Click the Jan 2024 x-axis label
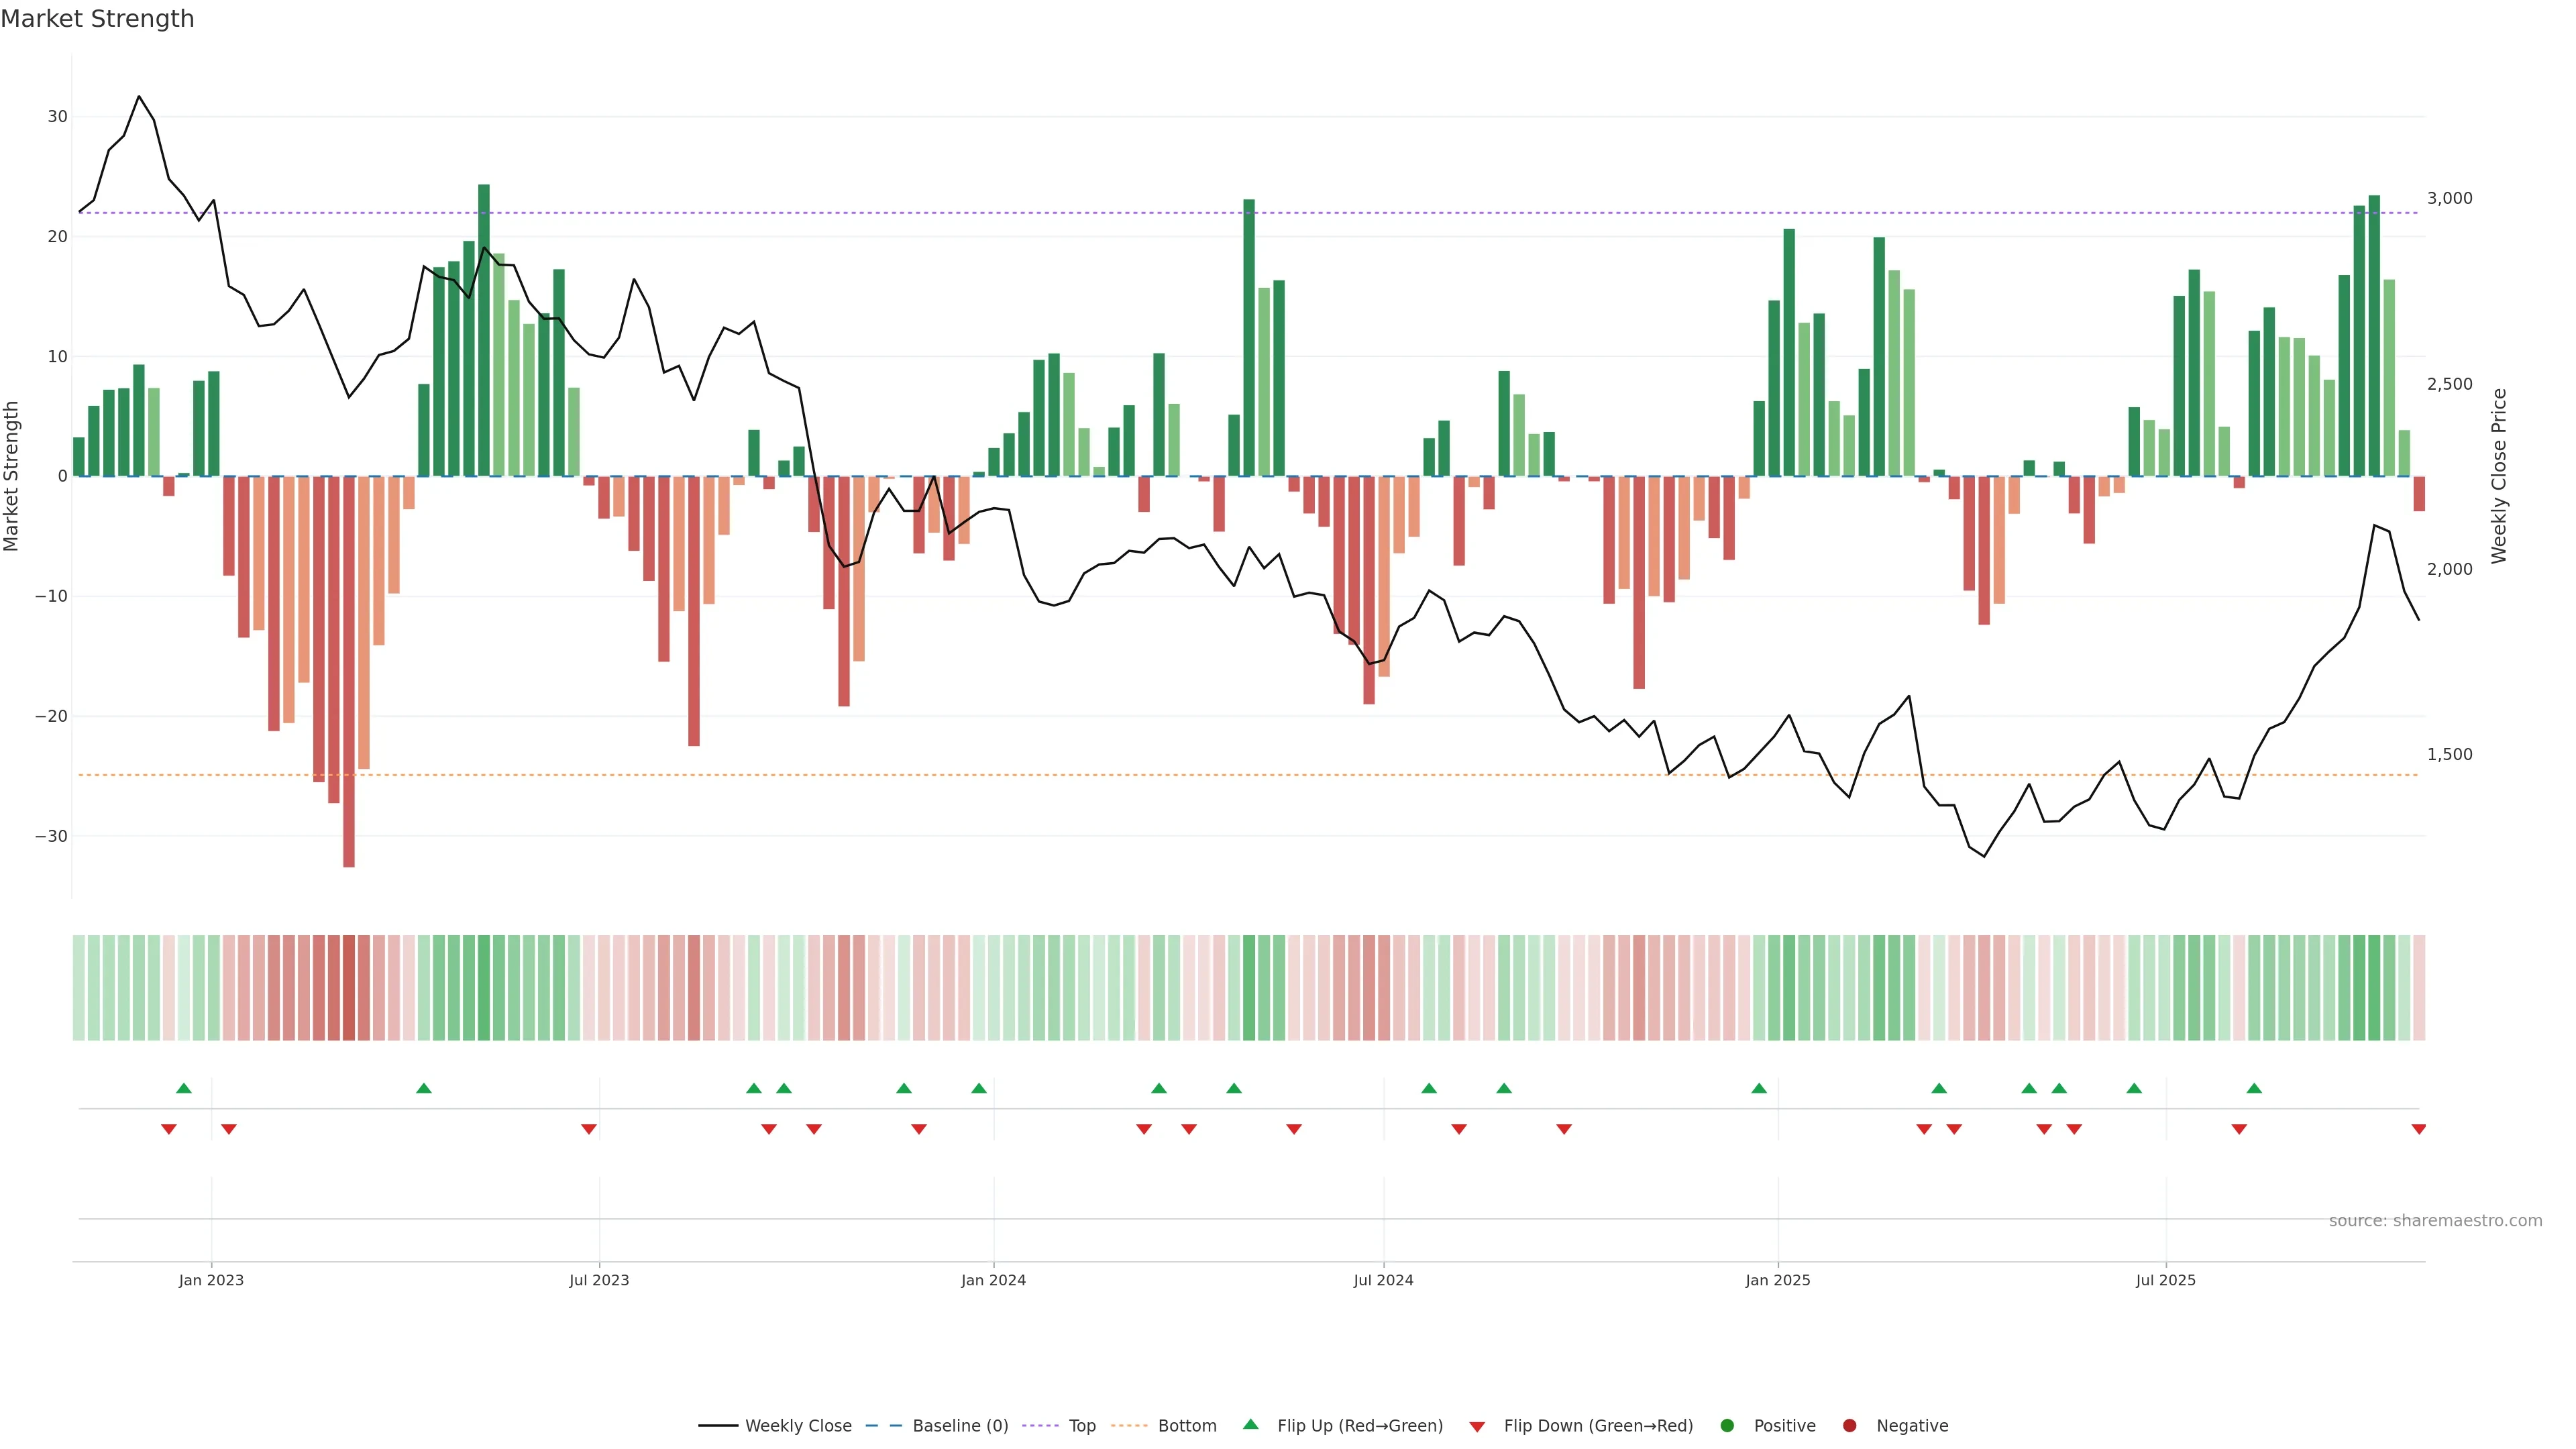This screenshot has height=1449, width=2576. pos(993,1280)
